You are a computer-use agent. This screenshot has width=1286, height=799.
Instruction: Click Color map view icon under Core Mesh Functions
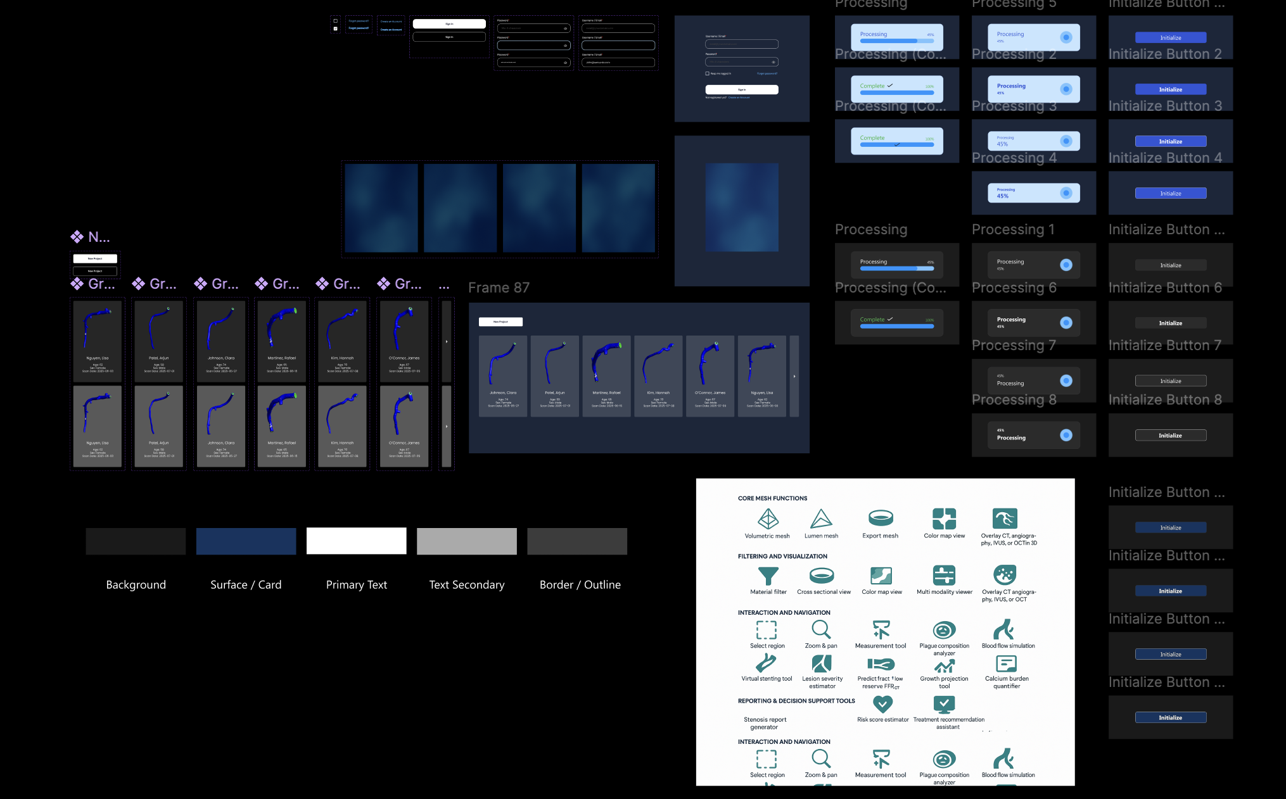coord(944,519)
